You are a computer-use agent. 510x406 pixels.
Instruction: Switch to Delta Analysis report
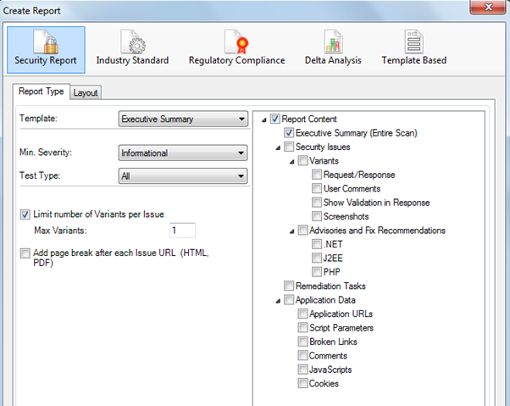click(333, 40)
